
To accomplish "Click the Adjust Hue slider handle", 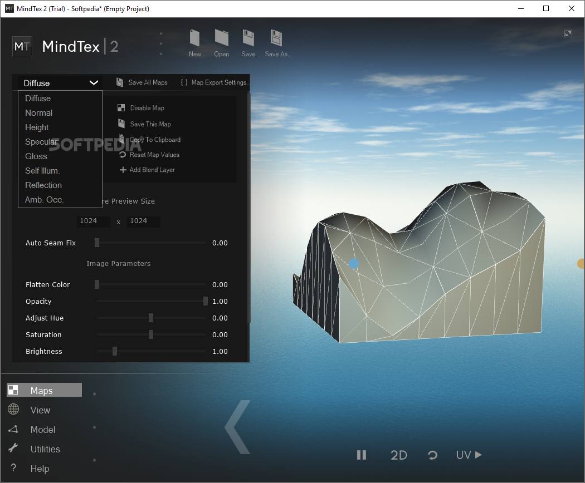I will tap(151, 318).
